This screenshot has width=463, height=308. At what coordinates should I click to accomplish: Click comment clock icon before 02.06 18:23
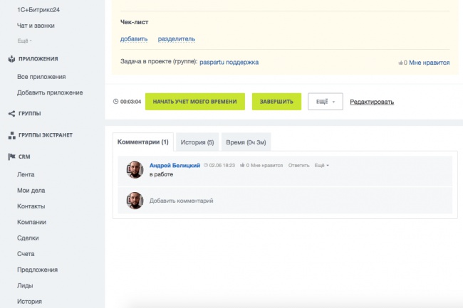(x=206, y=165)
